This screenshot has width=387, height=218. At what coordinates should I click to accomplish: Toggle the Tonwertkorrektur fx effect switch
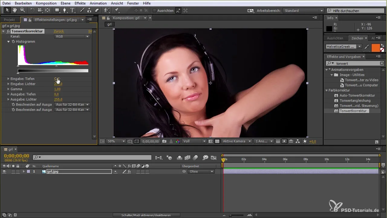(x=8, y=31)
